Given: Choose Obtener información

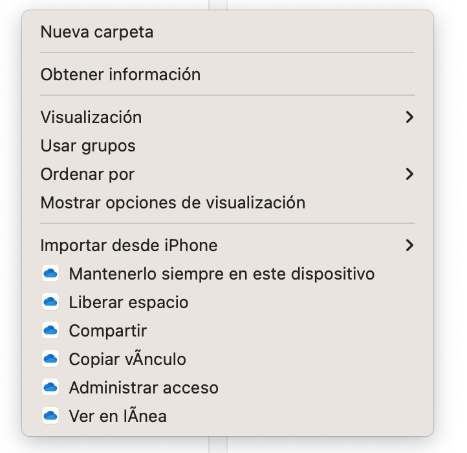Looking at the screenshot, I should 120,74.
